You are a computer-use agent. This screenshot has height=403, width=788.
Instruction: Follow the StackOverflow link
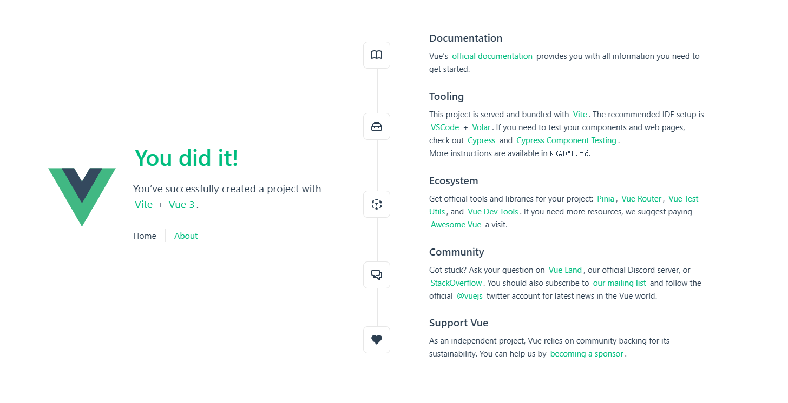[x=456, y=283]
